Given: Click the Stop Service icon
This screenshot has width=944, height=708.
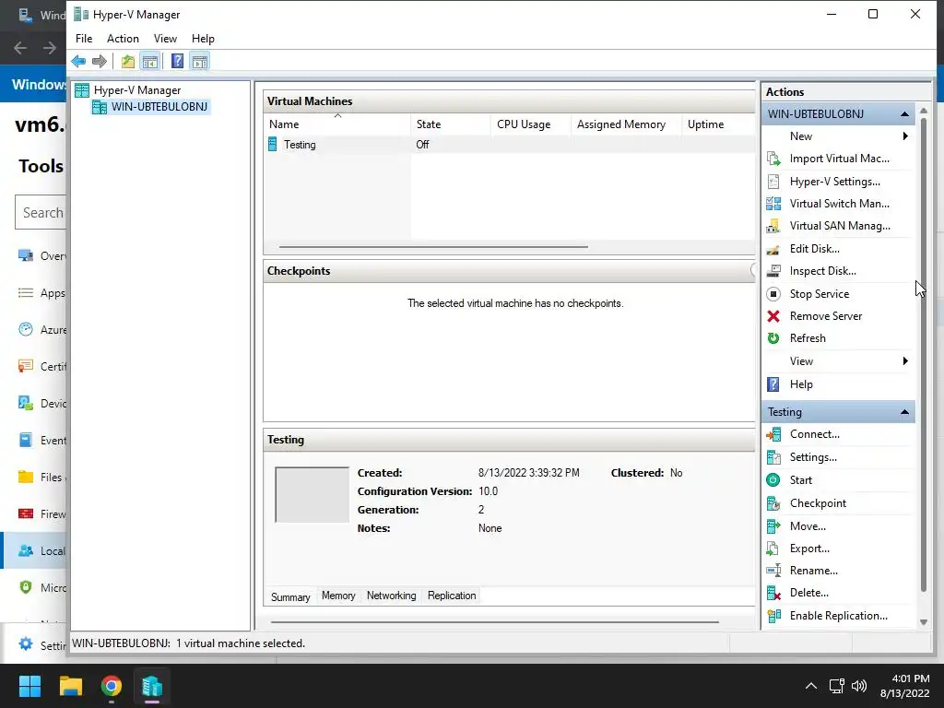Looking at the screenshot, I should coord(773,294).
